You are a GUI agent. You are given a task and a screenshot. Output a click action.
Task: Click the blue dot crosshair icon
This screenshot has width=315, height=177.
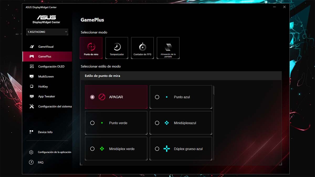(166, 97)
